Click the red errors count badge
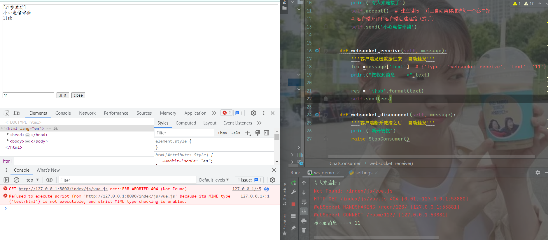Image resolution: width=548 pixels, height=240 pixels. 227,113
